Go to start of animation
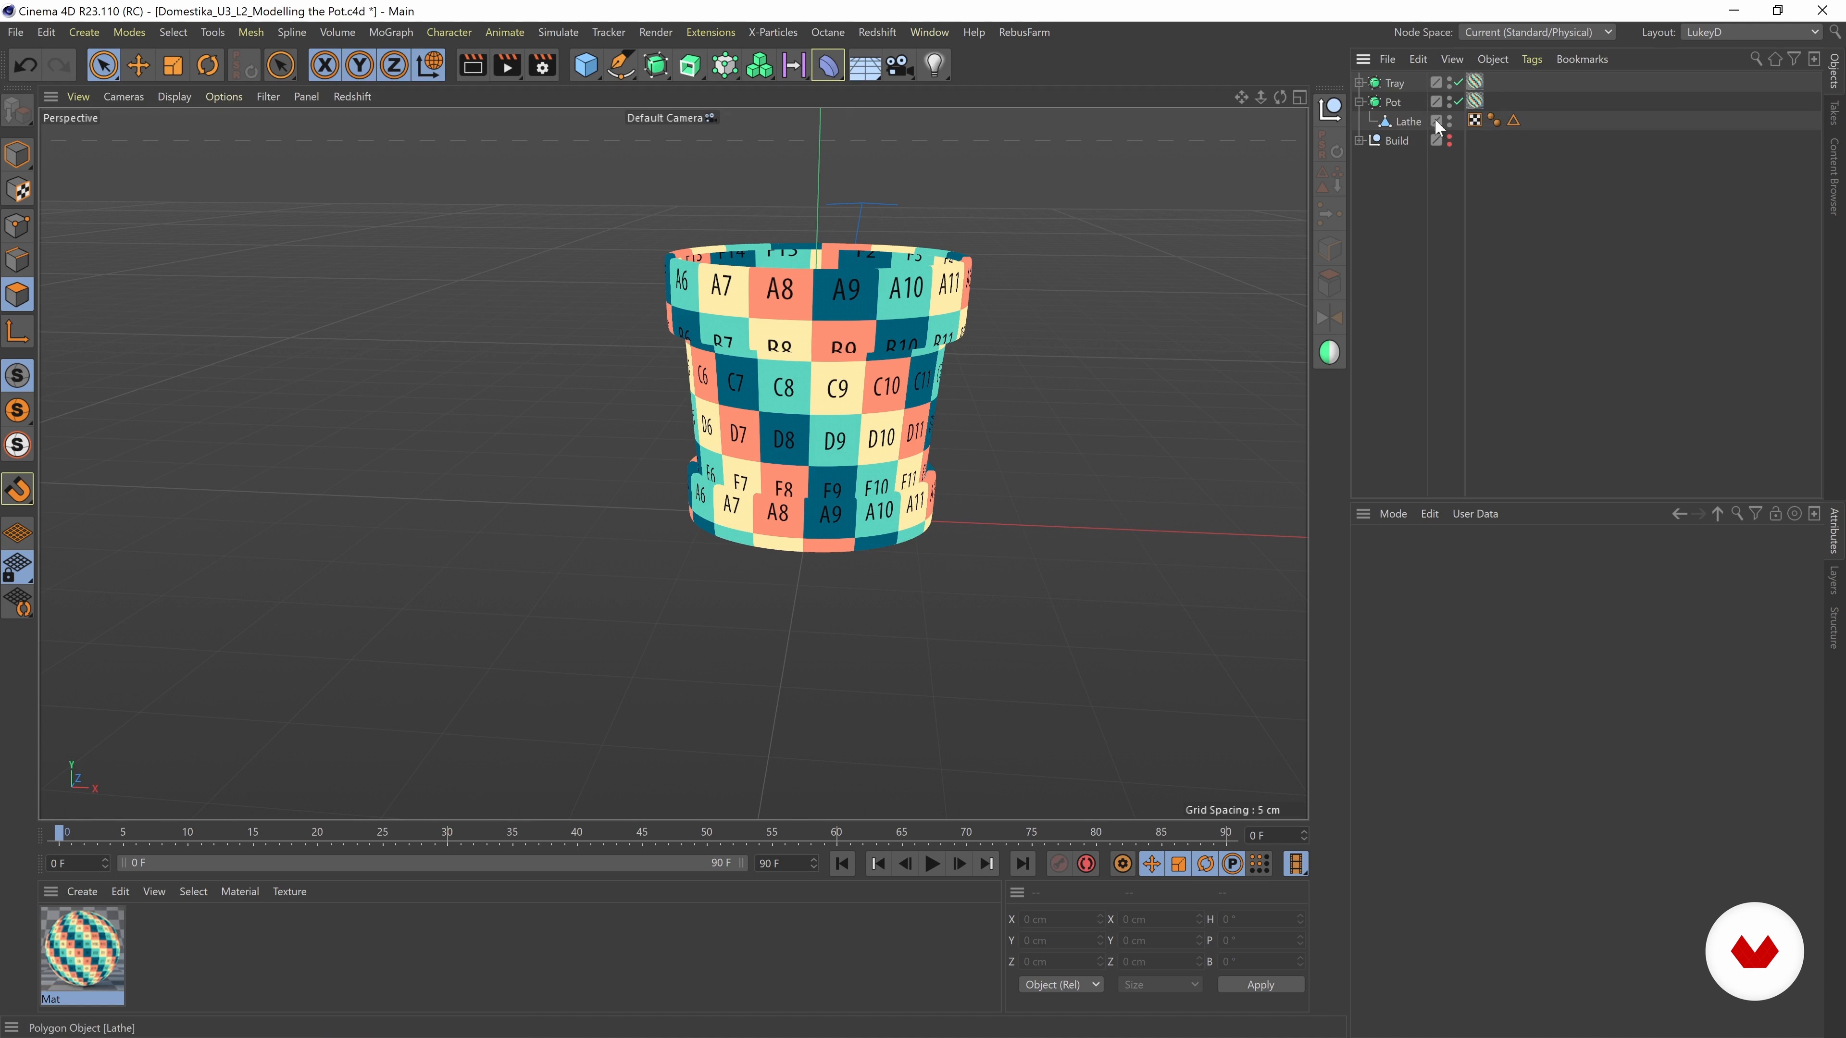Viewport: 1846px width, 1038px height. [x=842, y=864]
